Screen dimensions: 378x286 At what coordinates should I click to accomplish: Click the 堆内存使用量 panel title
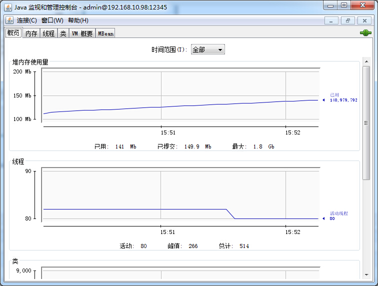coord(30,62)
